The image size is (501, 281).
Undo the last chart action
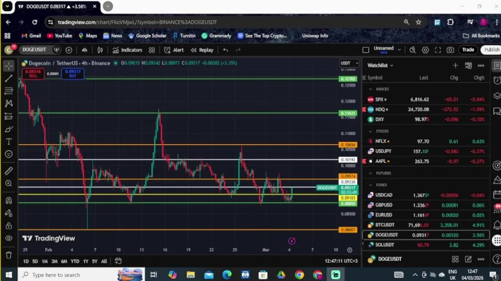point(226,50)
